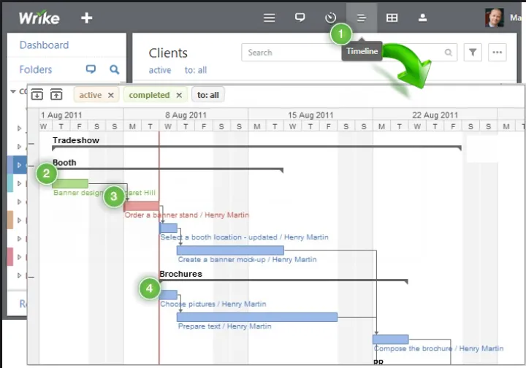Screen dimensions: 526x368
Task: Remove the completed filter tag
Action: point(179,95)
